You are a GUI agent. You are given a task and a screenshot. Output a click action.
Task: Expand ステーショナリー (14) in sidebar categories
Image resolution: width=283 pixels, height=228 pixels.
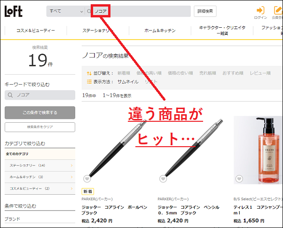[40, 165]
